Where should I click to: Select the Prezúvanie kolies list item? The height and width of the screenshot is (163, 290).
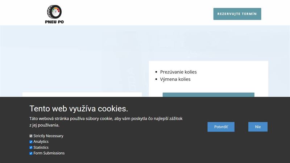178,72
